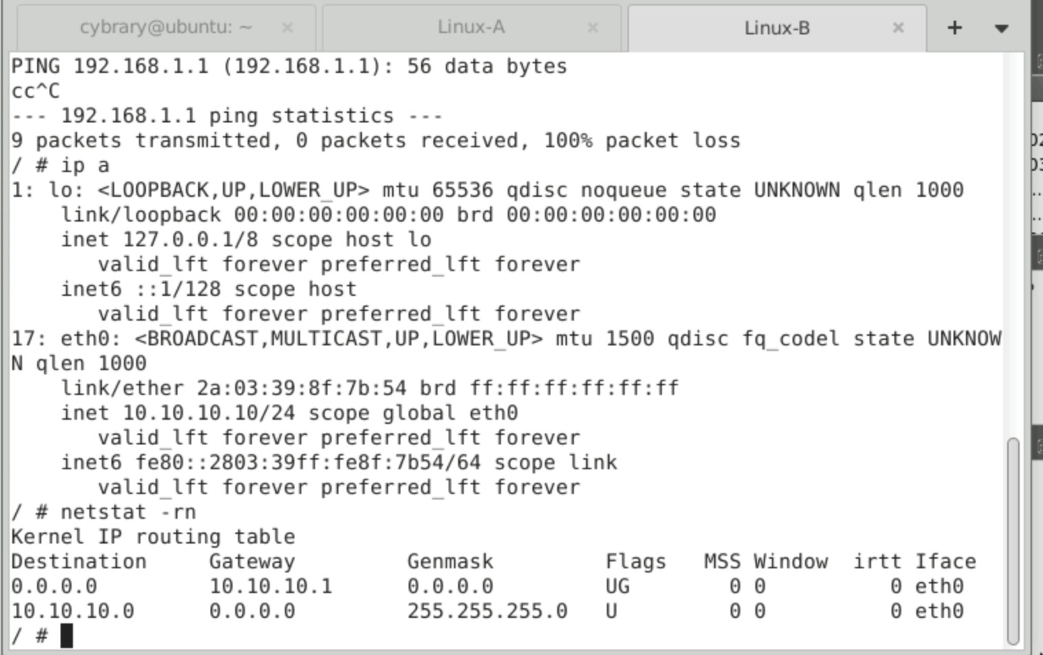The image size is (1043, 655).
Task: Select the Linux-B tab
Action: coord(776,28)
